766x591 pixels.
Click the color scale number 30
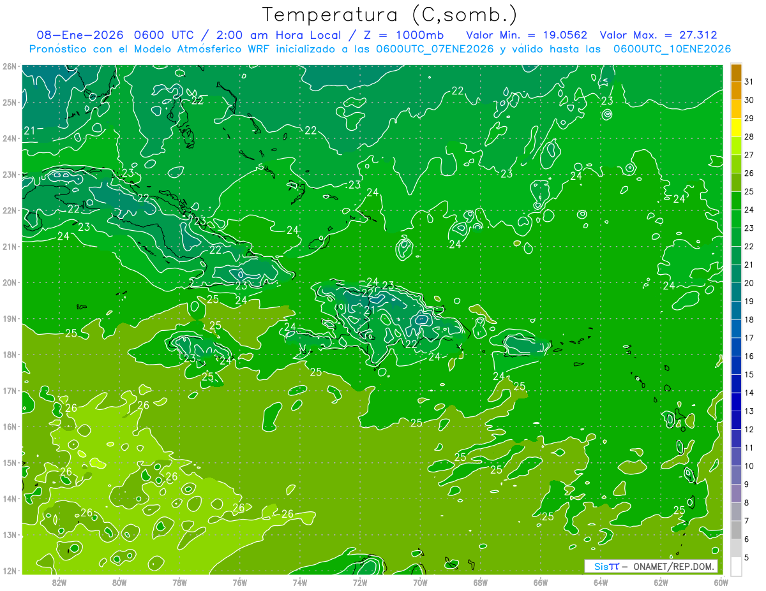749,100
